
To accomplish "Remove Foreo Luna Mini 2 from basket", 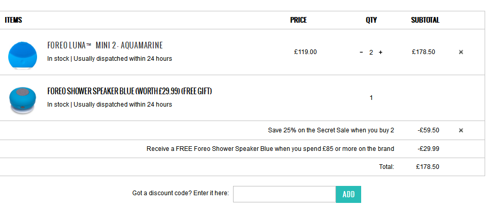I will (461, 52).
